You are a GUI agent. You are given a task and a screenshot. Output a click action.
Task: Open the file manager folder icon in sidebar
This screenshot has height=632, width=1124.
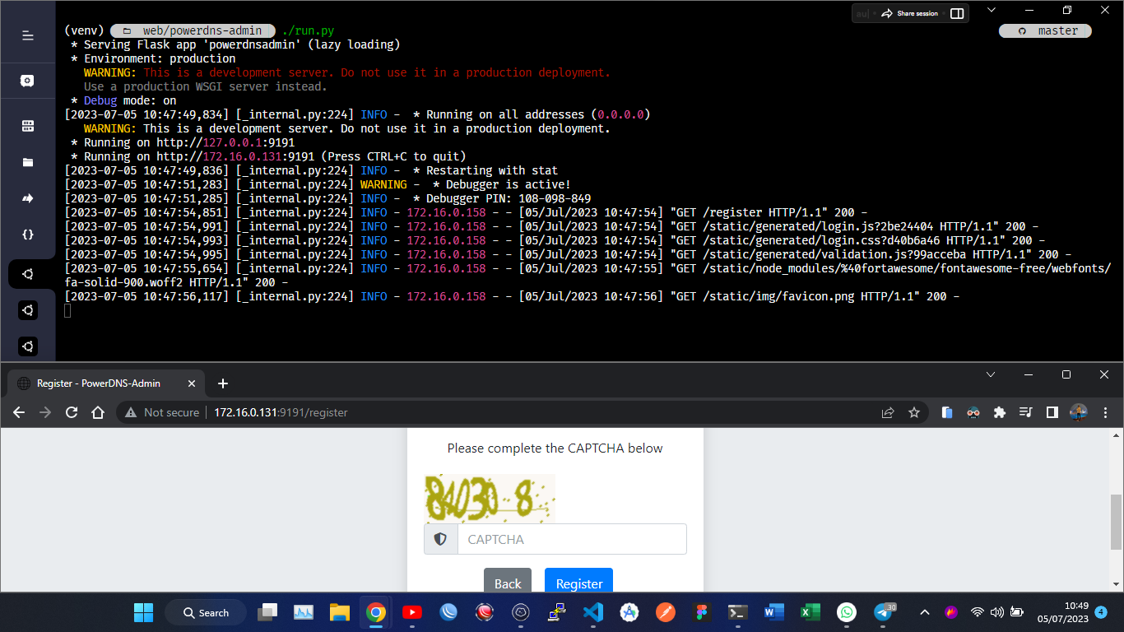click(x=27, y=162)
